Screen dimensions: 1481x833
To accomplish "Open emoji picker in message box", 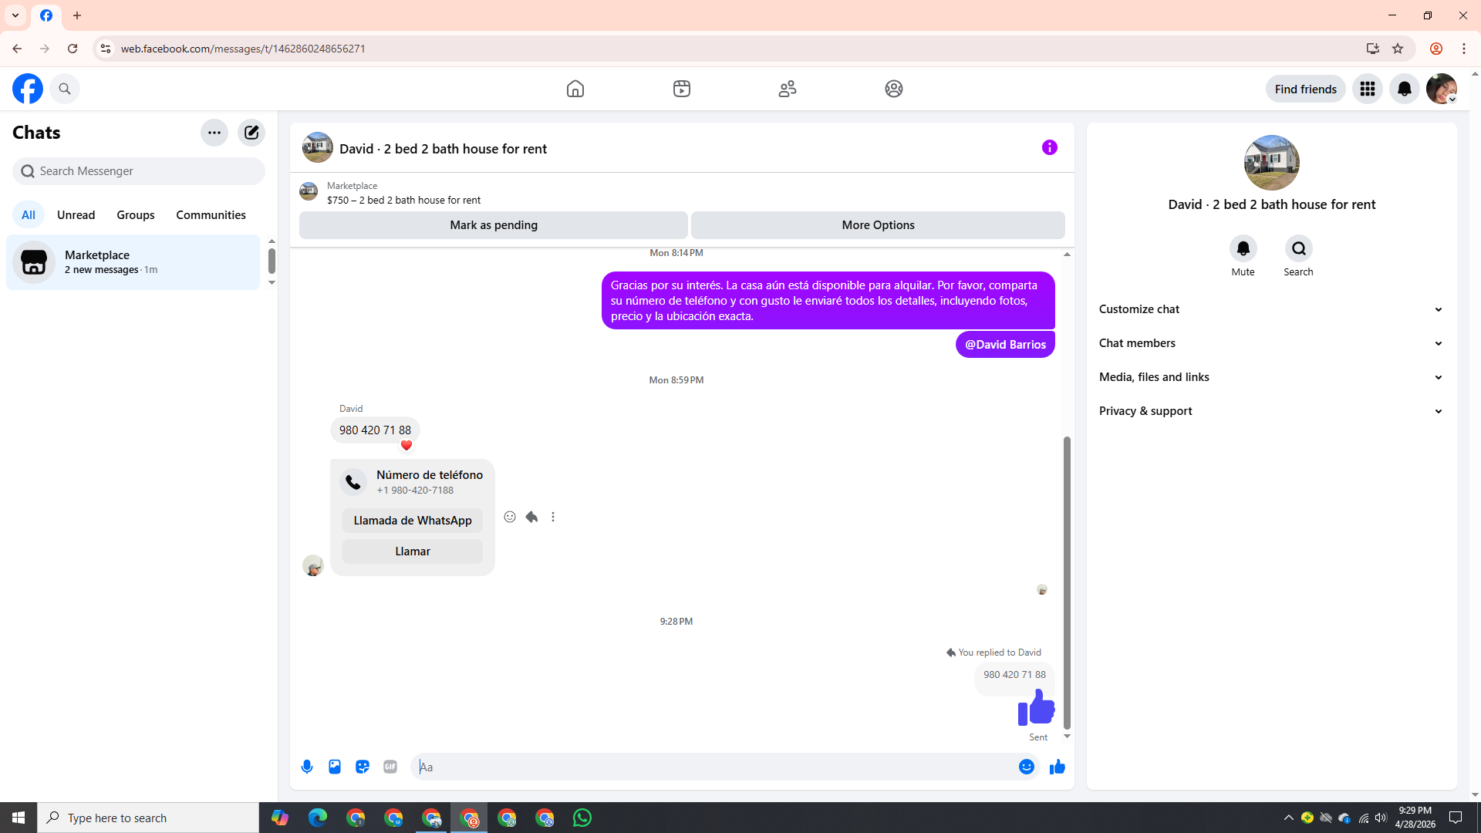I will pos(1026,767).
